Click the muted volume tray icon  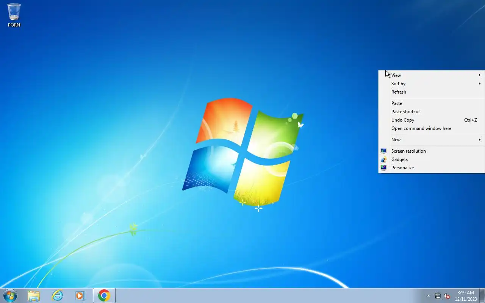[447, 296]
